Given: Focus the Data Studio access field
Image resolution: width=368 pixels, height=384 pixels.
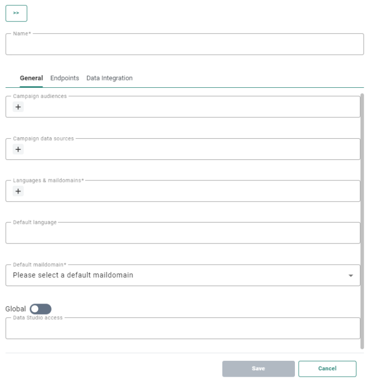Looking at the screenshot, I should click(x=182, y=329).
